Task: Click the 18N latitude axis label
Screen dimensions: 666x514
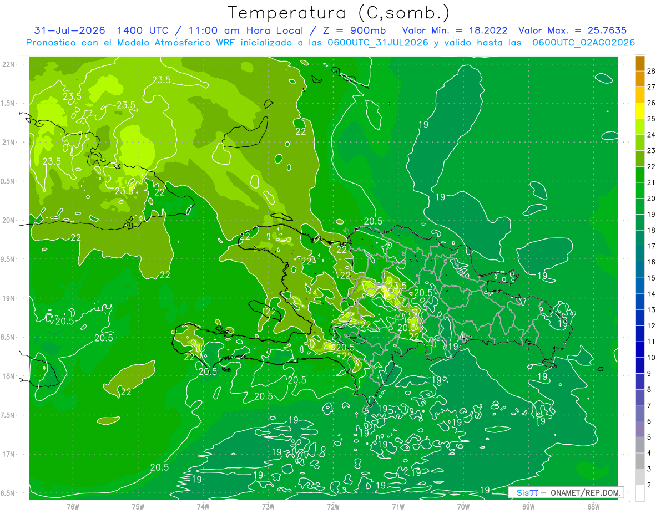Action: pos(8,376)
